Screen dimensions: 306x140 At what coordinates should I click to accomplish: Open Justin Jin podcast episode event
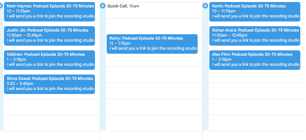point(49,36)
